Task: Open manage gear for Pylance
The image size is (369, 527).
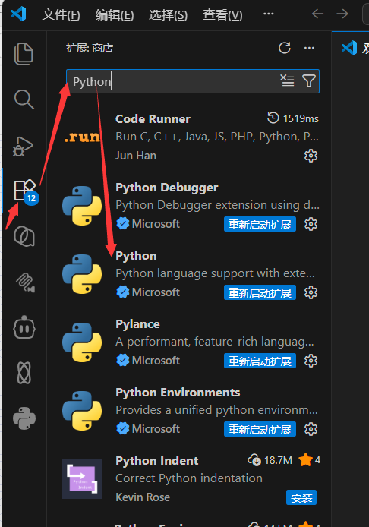Action: tap(311, 361)
